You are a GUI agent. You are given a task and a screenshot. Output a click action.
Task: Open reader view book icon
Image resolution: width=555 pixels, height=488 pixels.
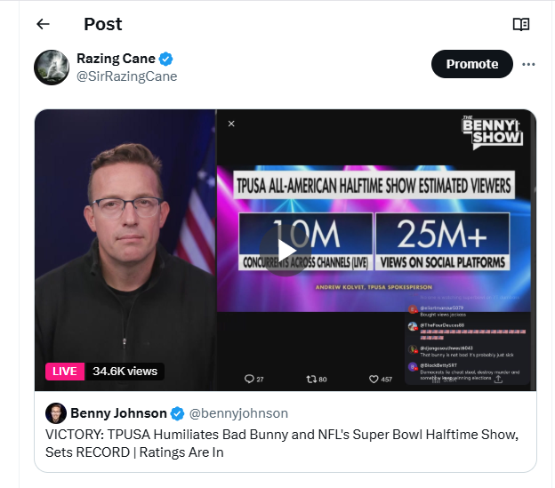[521, 24]
